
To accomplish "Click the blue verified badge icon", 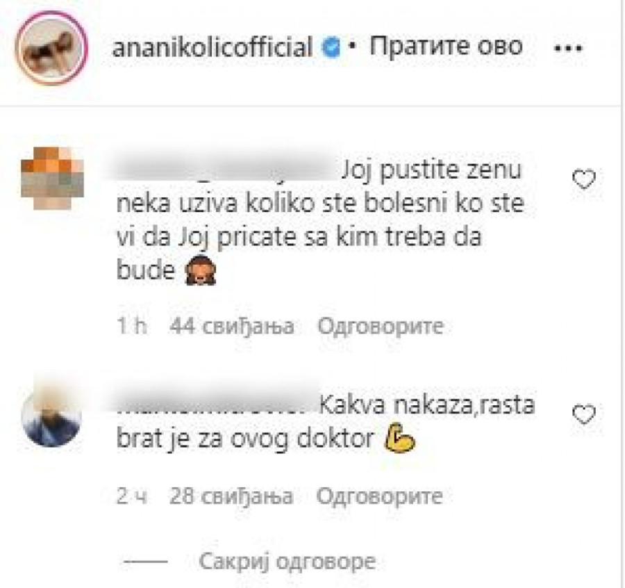I will pyautogui.click(x=331, y=47).
